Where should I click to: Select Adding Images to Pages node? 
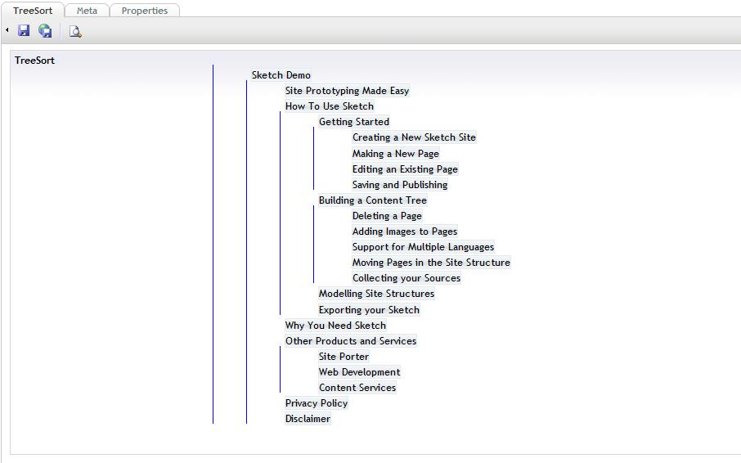405,231
